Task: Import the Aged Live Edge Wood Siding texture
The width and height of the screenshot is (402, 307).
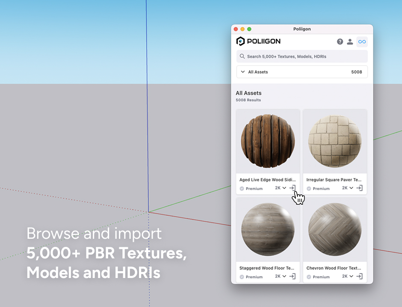Action: [x=293, y=188]
